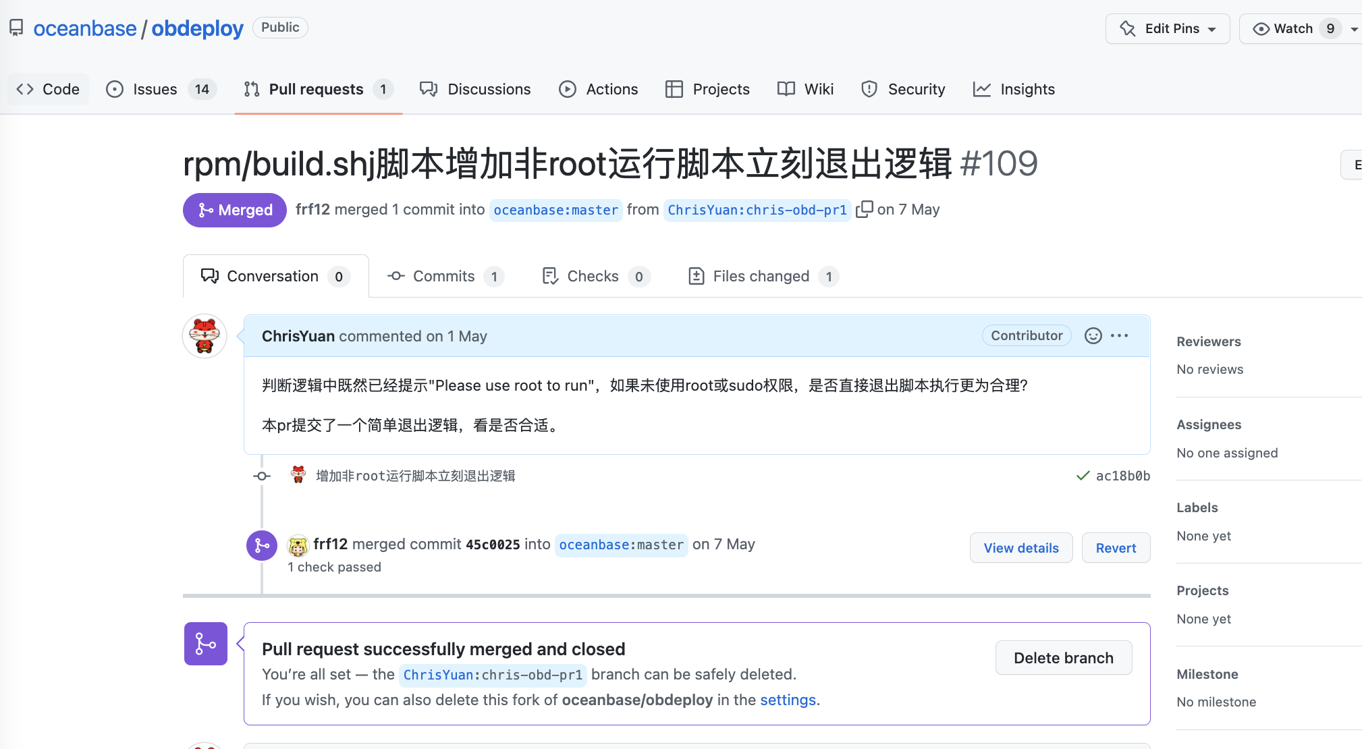Expand the Edit Pins dropdown
Image resolution: width=1362 pixels, height=749 pixels.
1168,28
